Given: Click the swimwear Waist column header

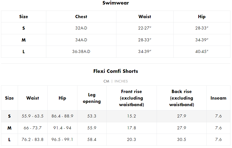Looking at the screenshot, I should [145, 16].
